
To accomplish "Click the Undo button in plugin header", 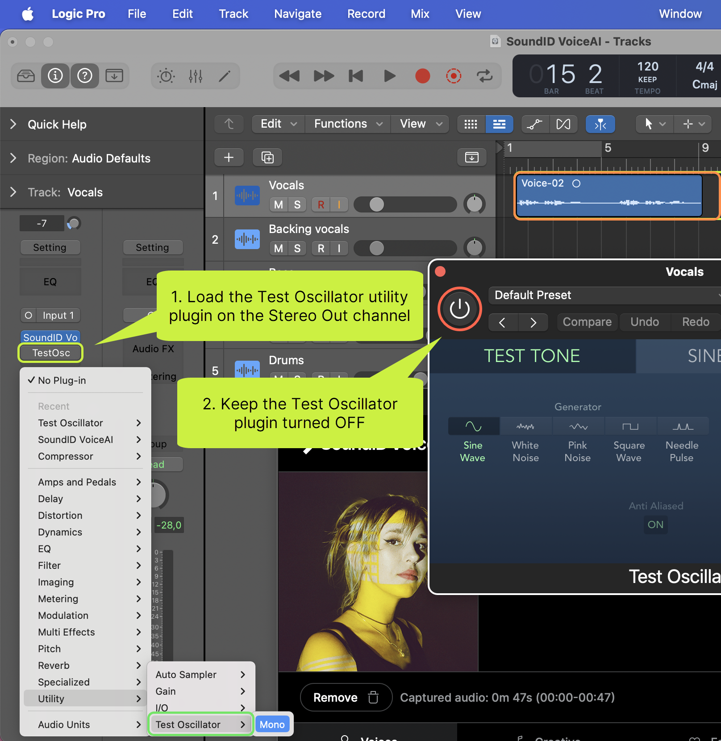I will click(645, 322).
